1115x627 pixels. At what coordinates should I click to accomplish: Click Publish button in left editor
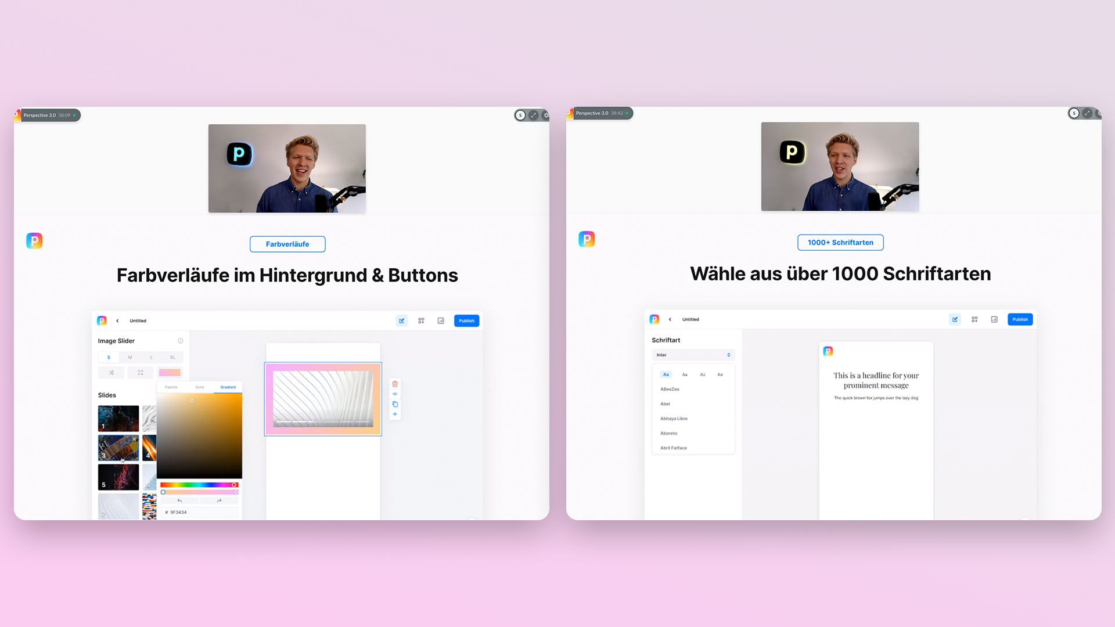click(466, 320)
